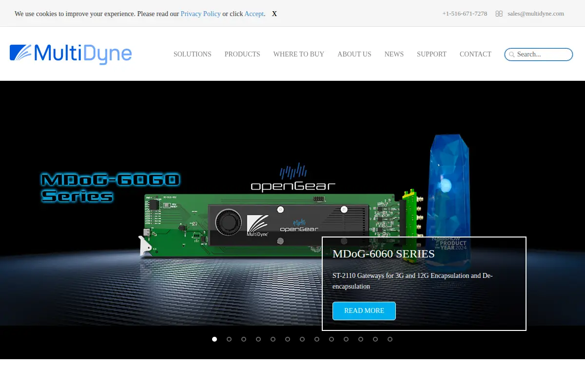585x365 pixels.
Task: Click the icon beside the sales email
Action: point(499,14)
